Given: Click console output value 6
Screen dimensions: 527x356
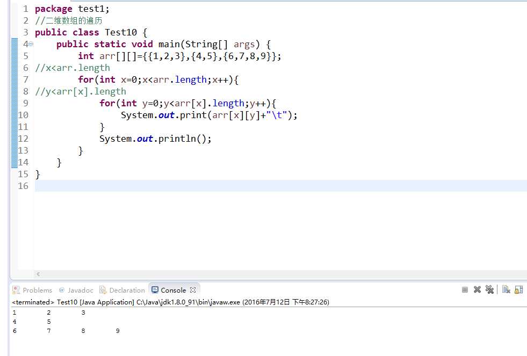Looking at the screenshot, I should (15, 331).
